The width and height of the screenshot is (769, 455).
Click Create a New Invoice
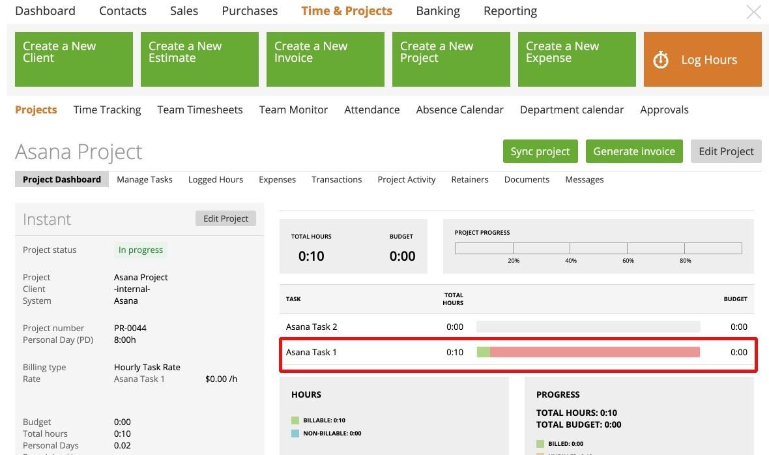click(x=325, y=59)
